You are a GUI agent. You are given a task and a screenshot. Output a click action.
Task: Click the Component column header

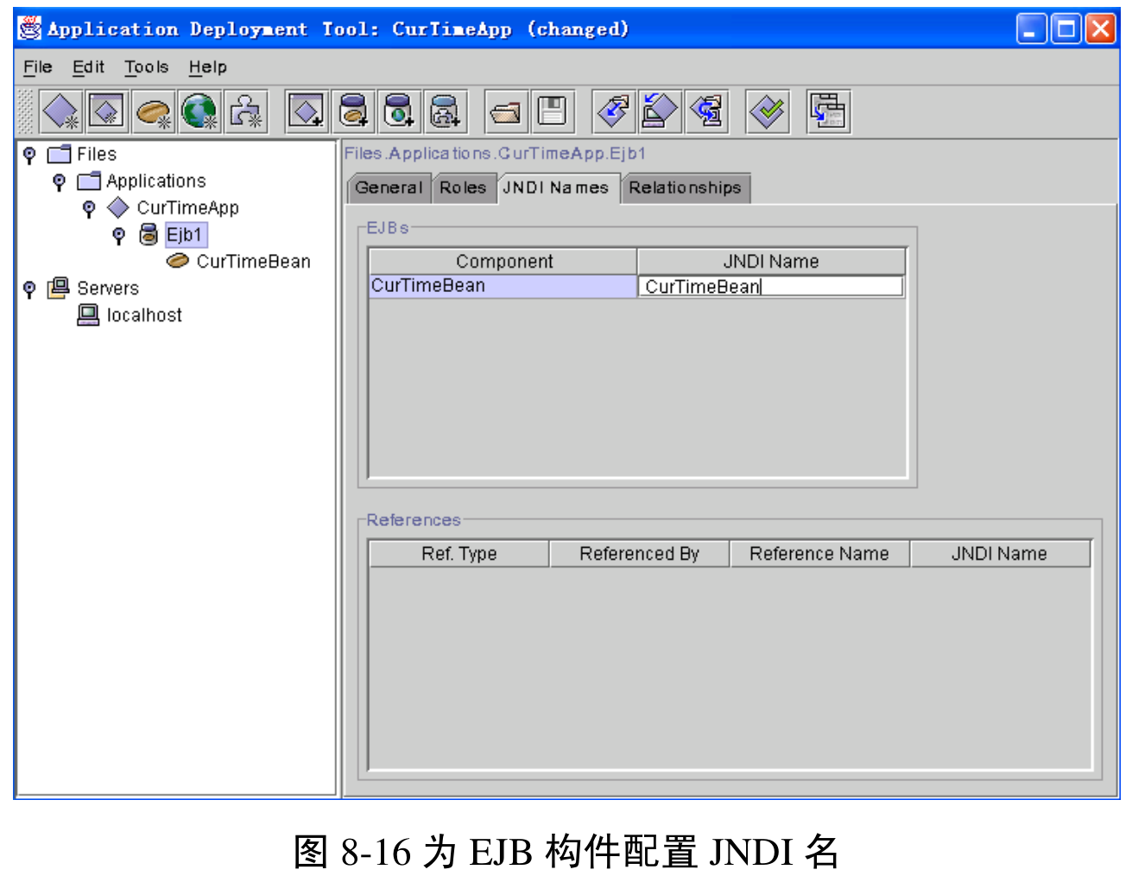coord(503,262)
